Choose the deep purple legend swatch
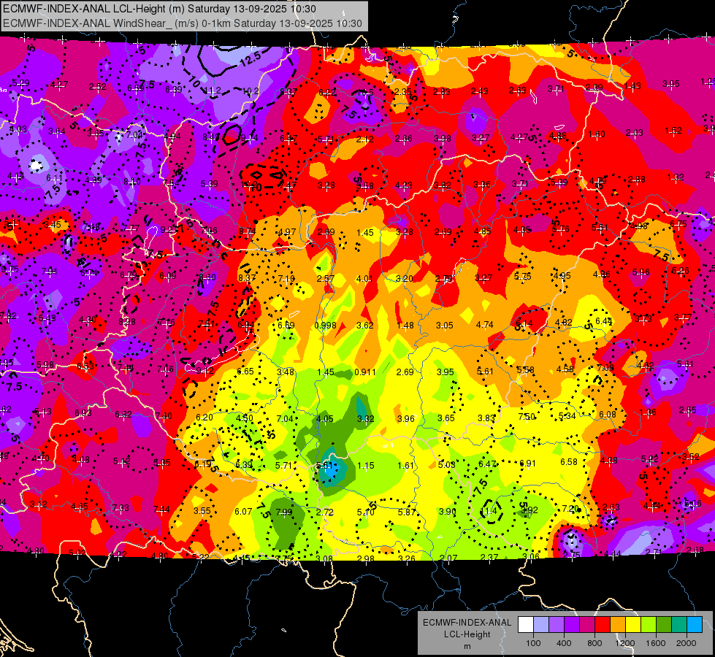 coord(572,625)
